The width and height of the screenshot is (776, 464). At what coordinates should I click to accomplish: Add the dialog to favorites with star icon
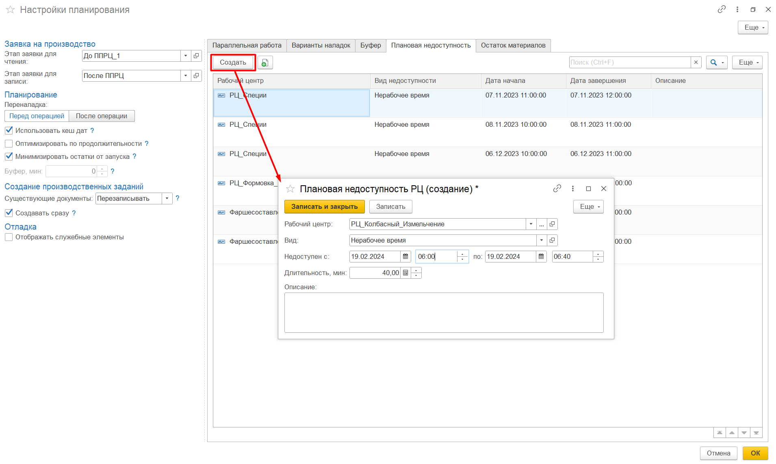point(290,189)
